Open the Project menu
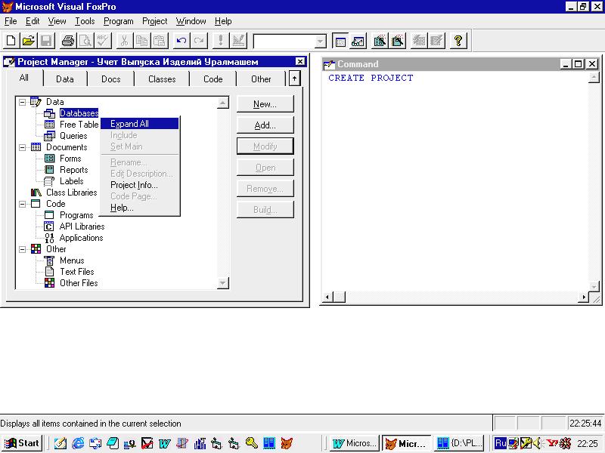The image size is (605, 453). (155, 21)
